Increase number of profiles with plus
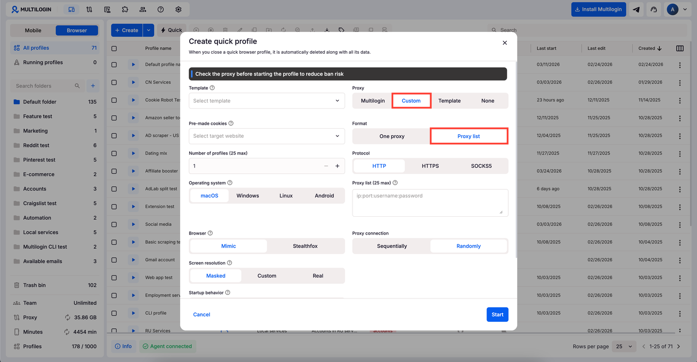 pos(337,166)
